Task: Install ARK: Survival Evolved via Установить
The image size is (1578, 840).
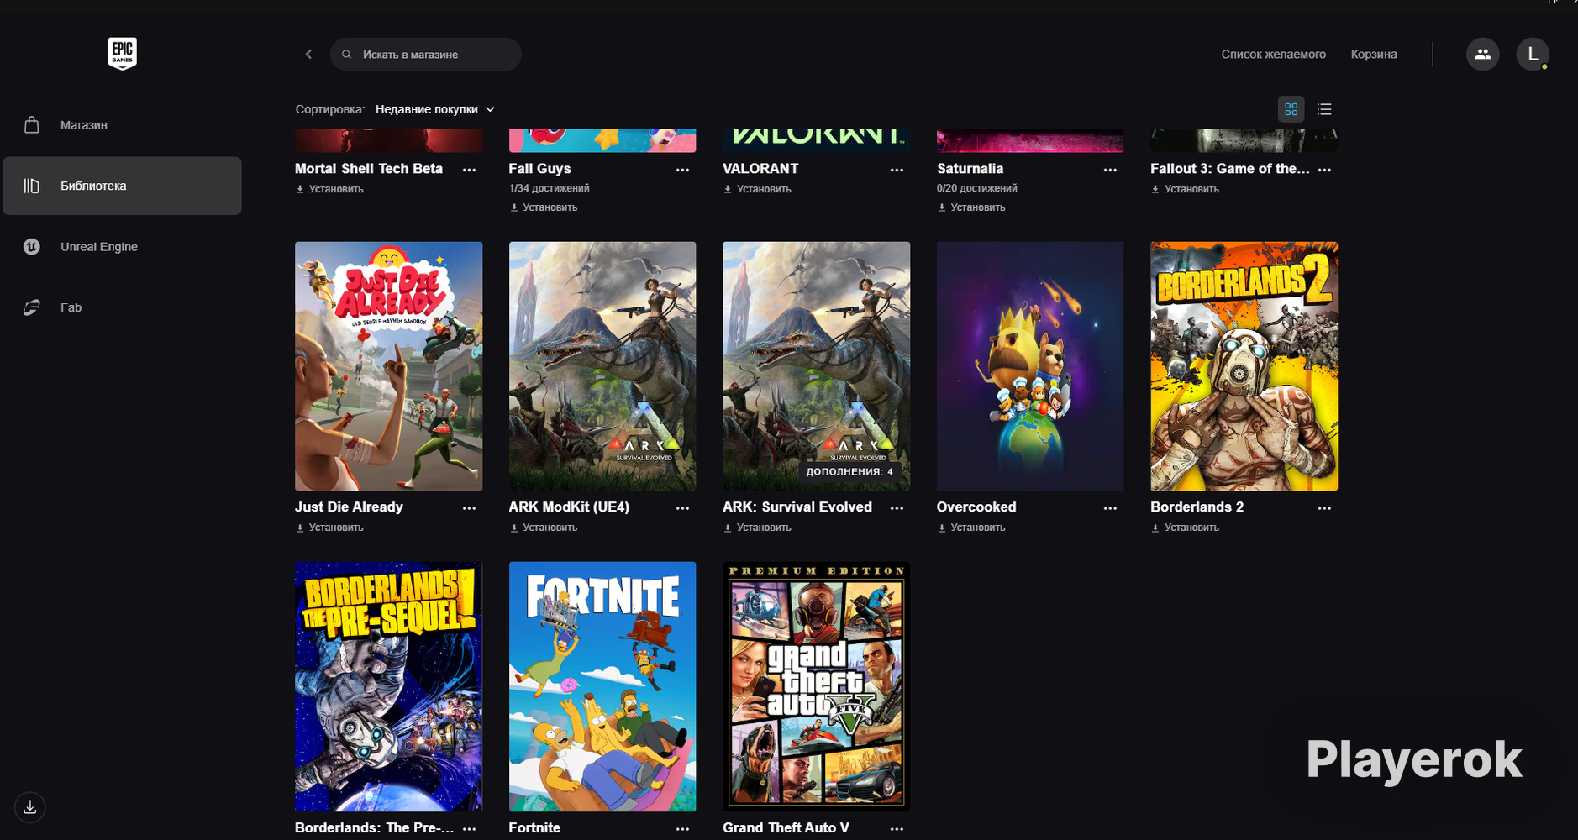Action: click(x=757, y=528)
